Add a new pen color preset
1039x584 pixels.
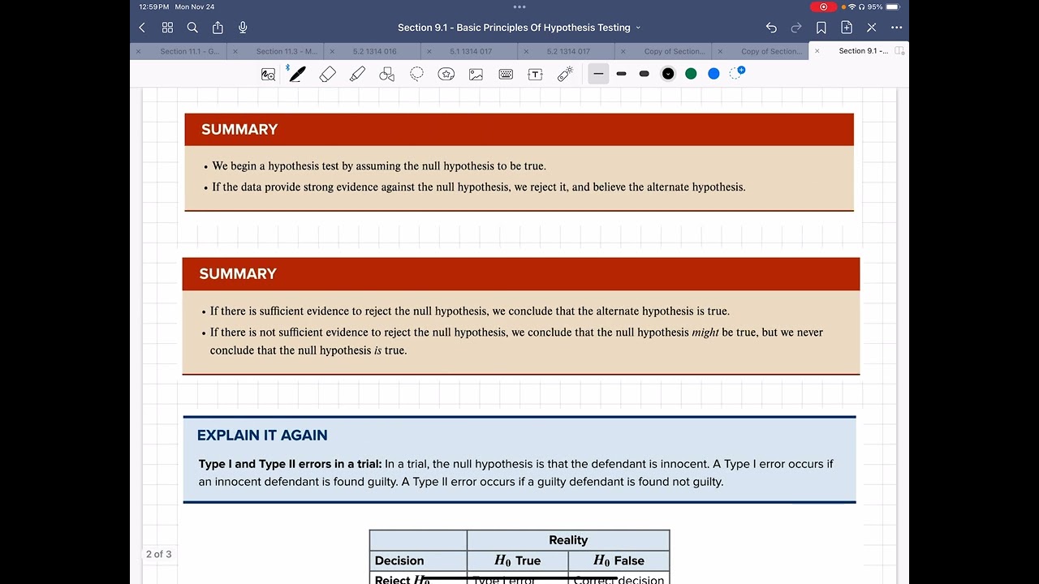[x=736, y=73]
